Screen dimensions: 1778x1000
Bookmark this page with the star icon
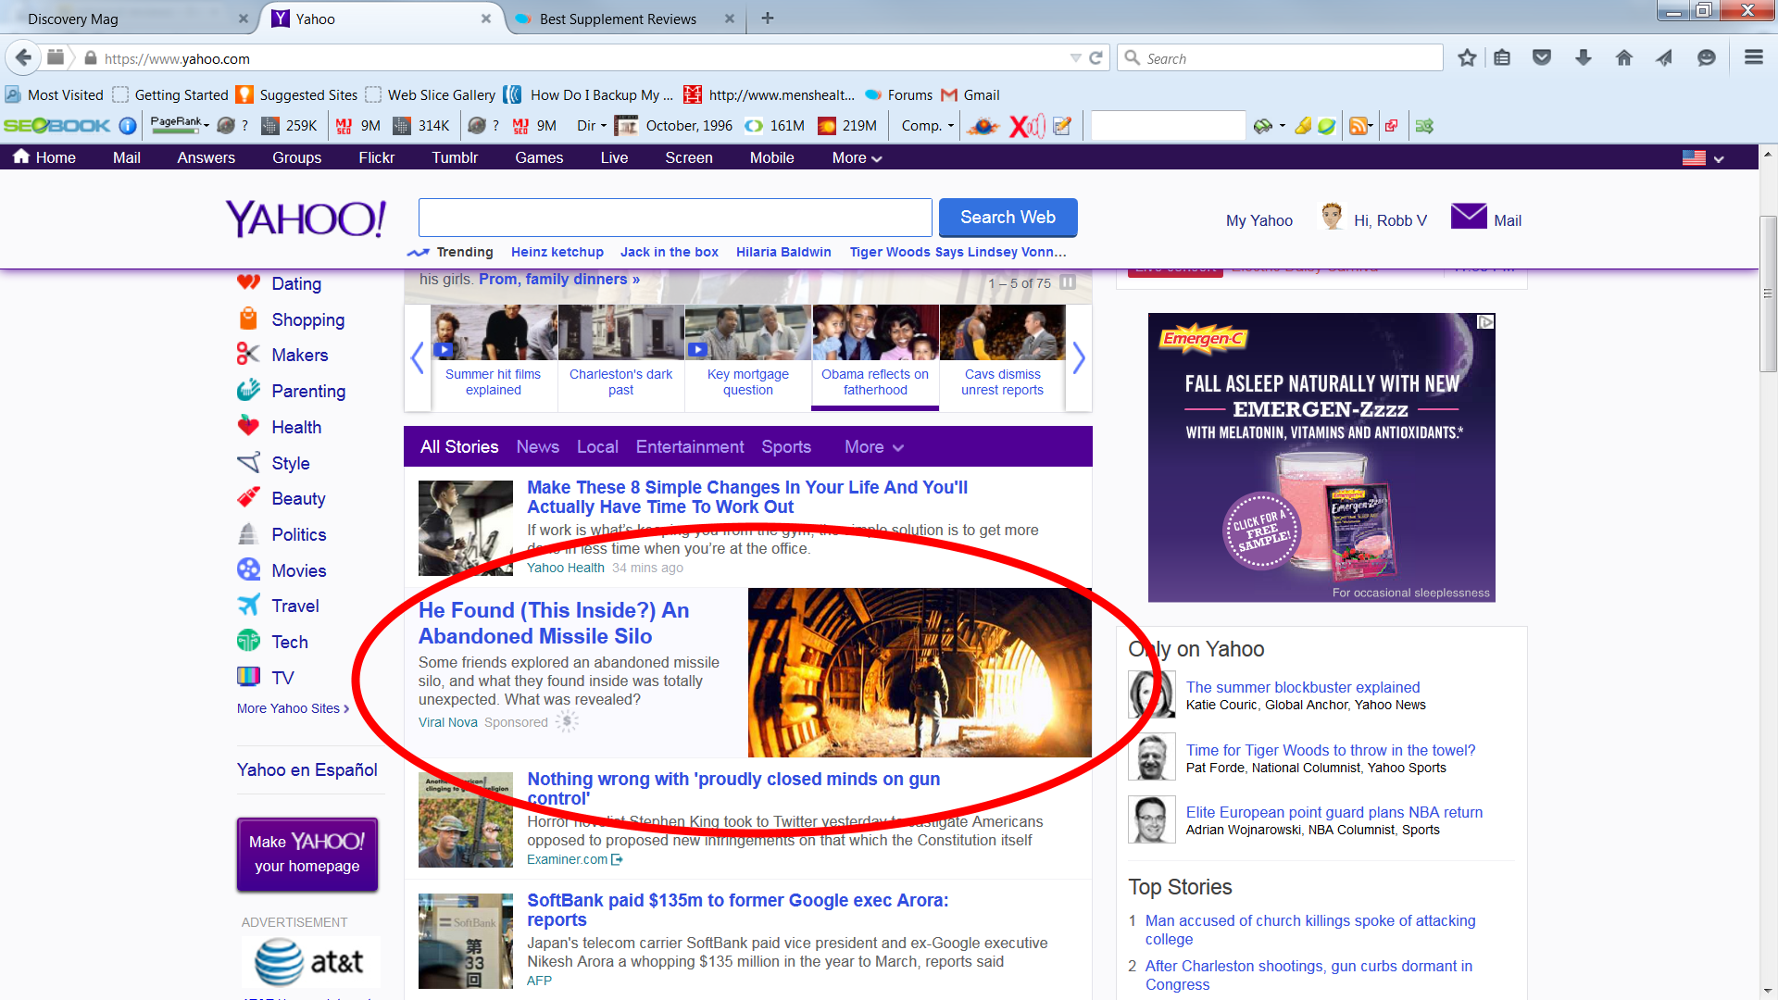1467,57
